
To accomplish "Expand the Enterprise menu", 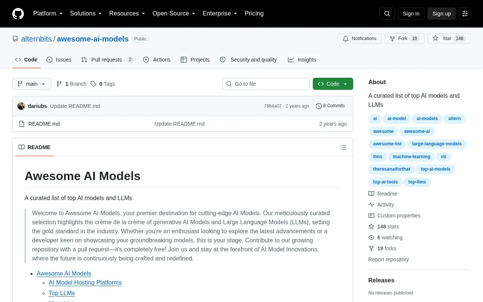I will point(220,14).
